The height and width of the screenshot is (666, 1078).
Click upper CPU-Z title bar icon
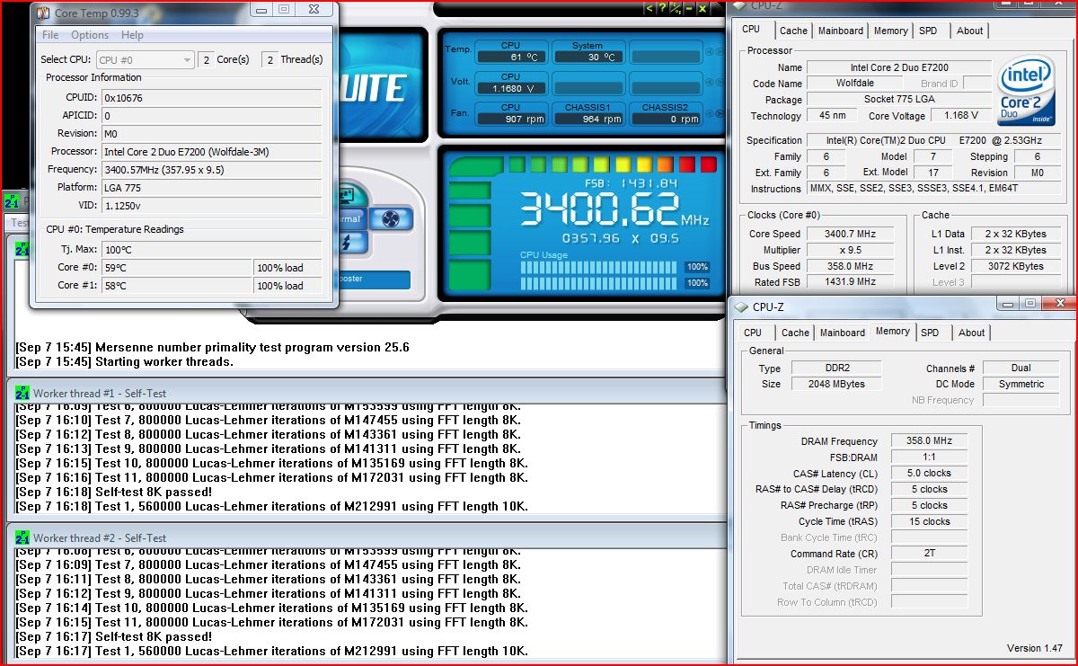click(x=741, y=5)
